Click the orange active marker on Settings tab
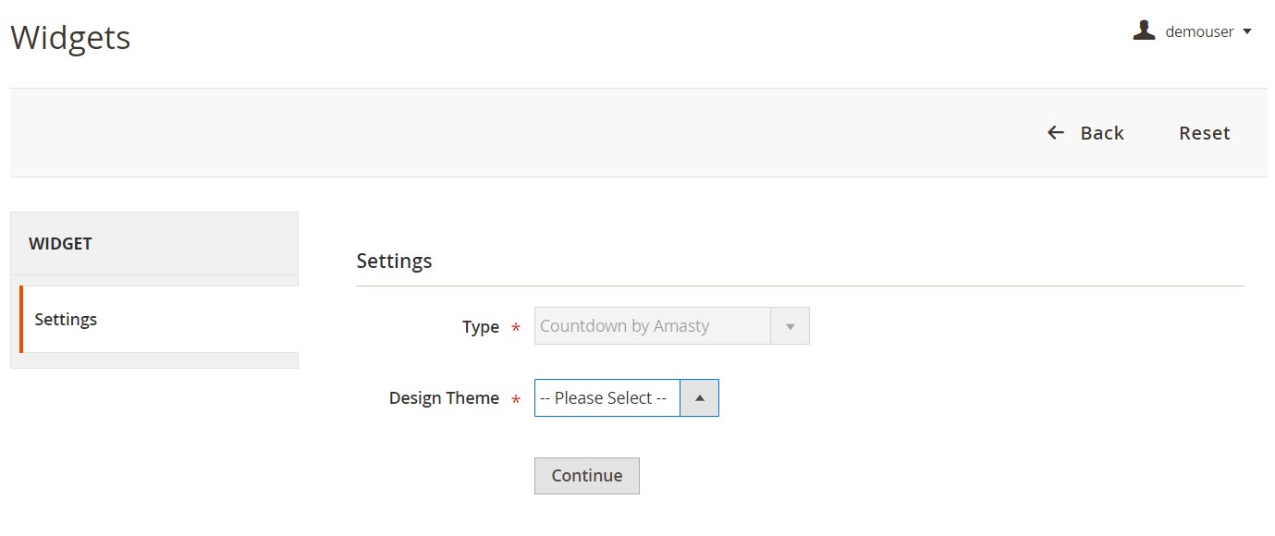This screenshot has width=1275, height=536. point(21,320)
